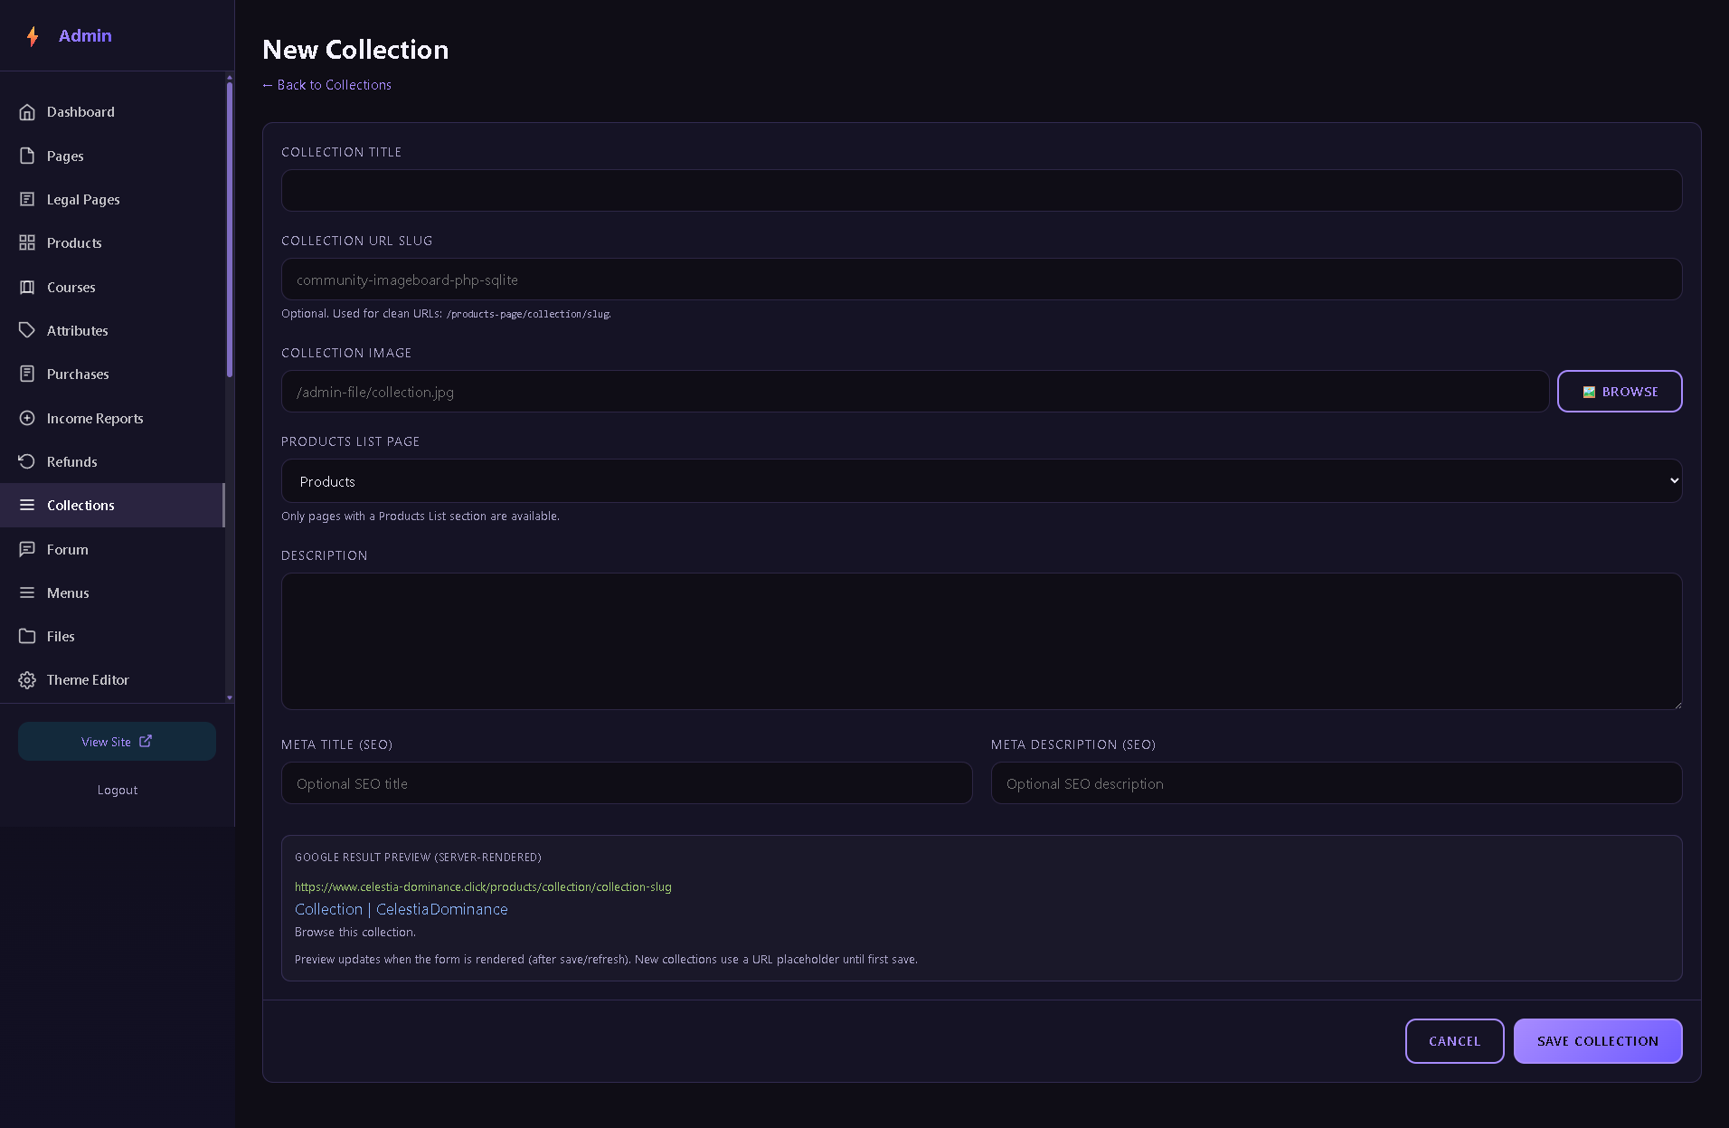Click the Forum chat bubble icon

coord(27,549)
